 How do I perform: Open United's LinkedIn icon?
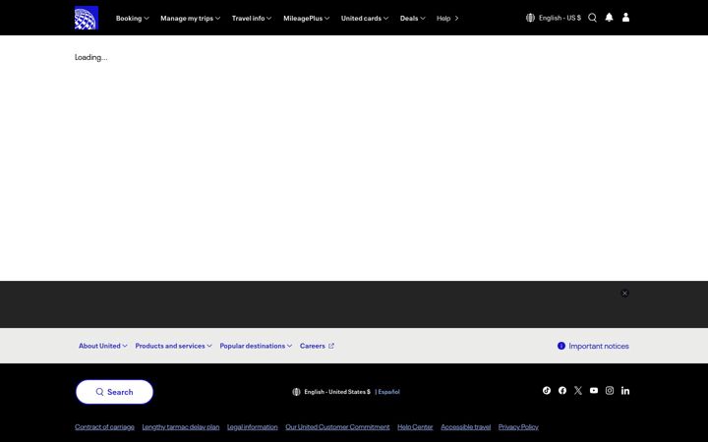(x=625, y=391)
